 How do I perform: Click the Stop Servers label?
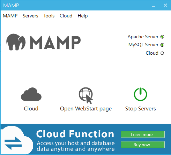pyautogui.click(x=140, y=109)
